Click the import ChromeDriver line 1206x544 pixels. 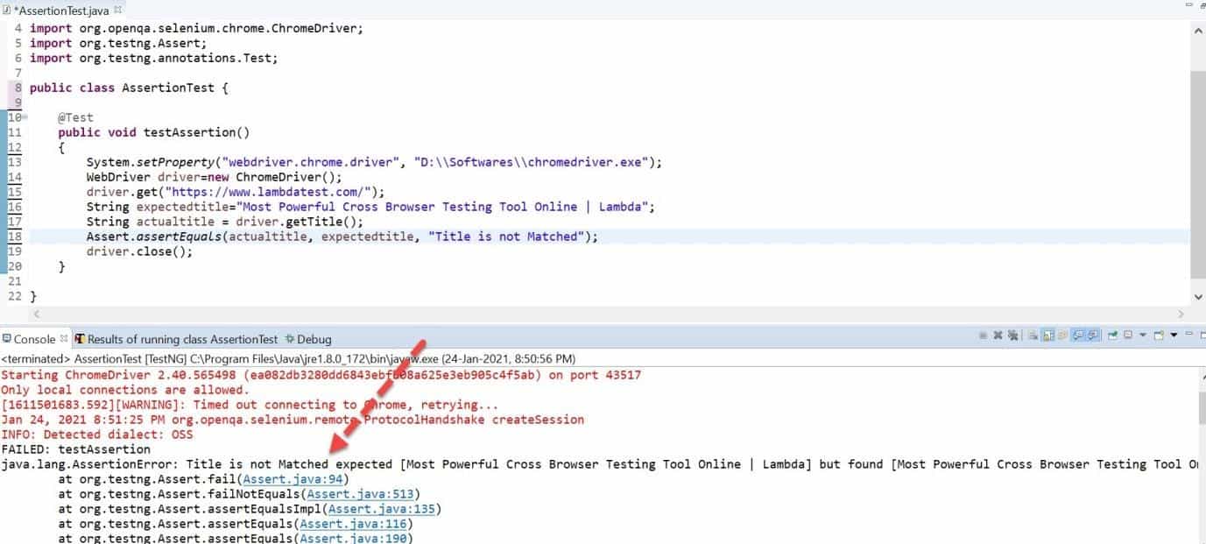(x=196, y=28)
